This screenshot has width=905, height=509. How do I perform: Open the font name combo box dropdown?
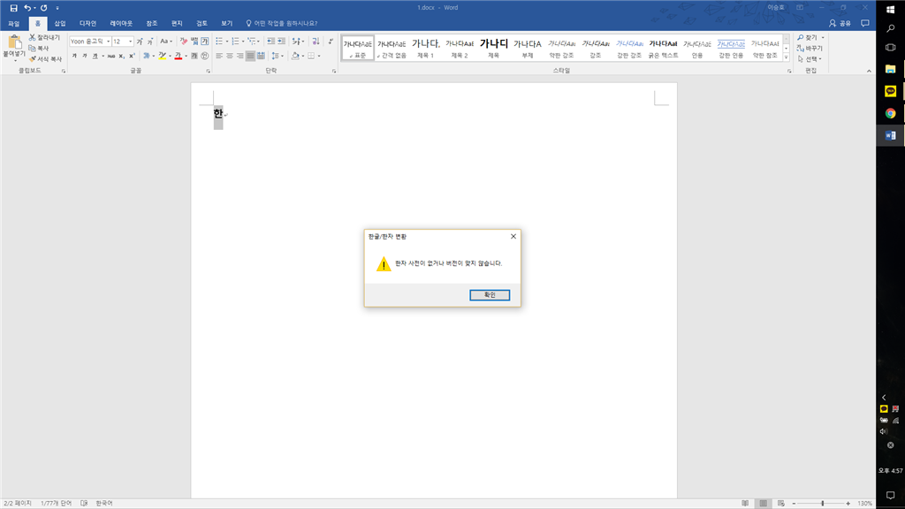(108, 42)
